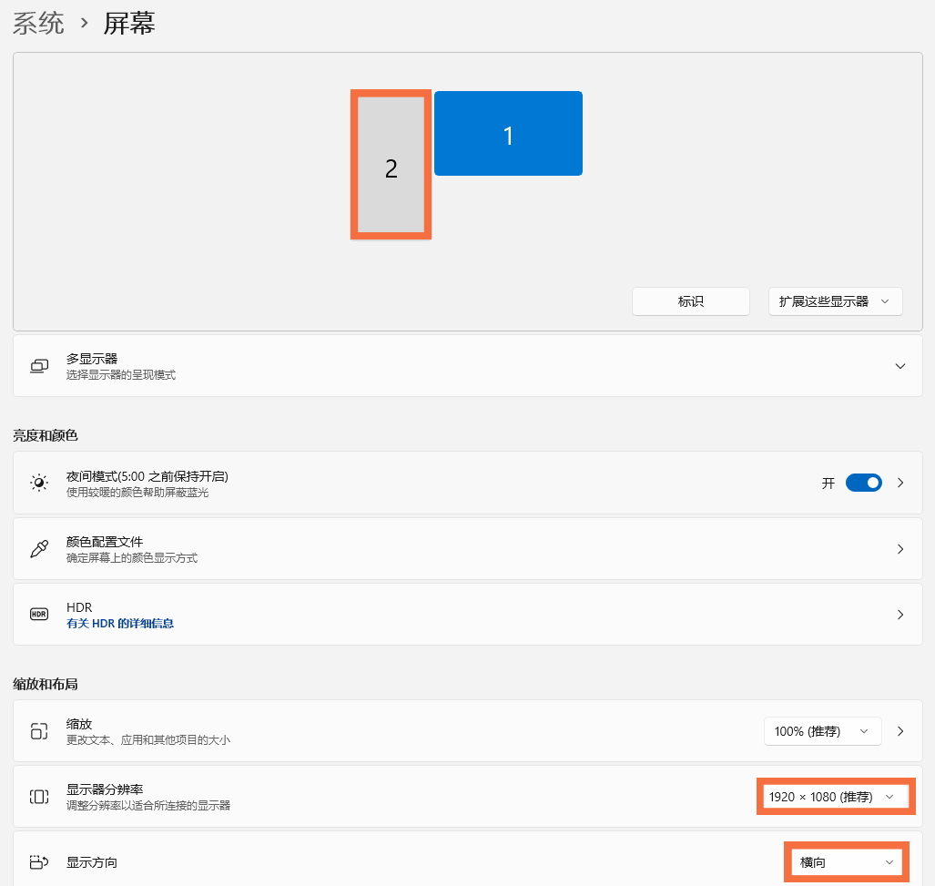
Task: Click the 标识 identify button
Action: [x=690, y=301]
